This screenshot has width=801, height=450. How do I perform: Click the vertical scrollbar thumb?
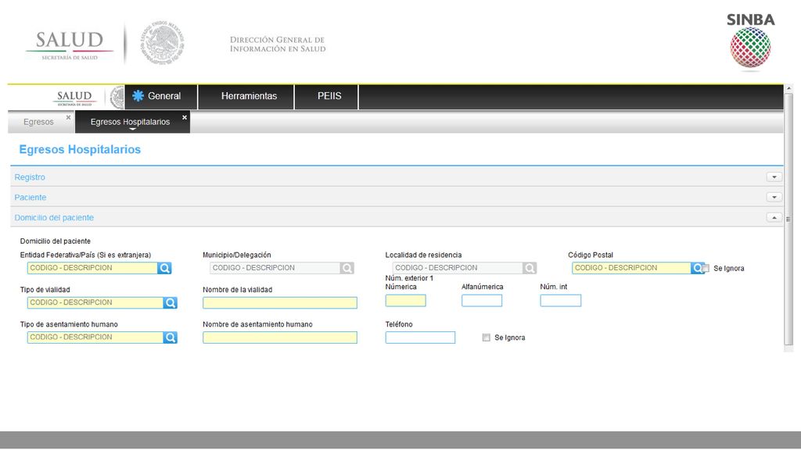(x=788, y=220)
